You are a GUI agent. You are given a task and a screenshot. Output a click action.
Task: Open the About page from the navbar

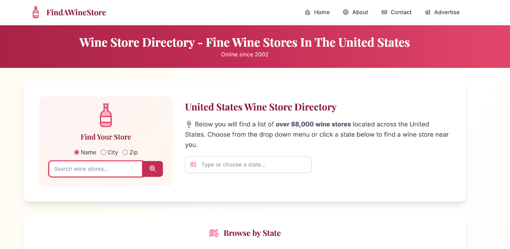point(359,12)
